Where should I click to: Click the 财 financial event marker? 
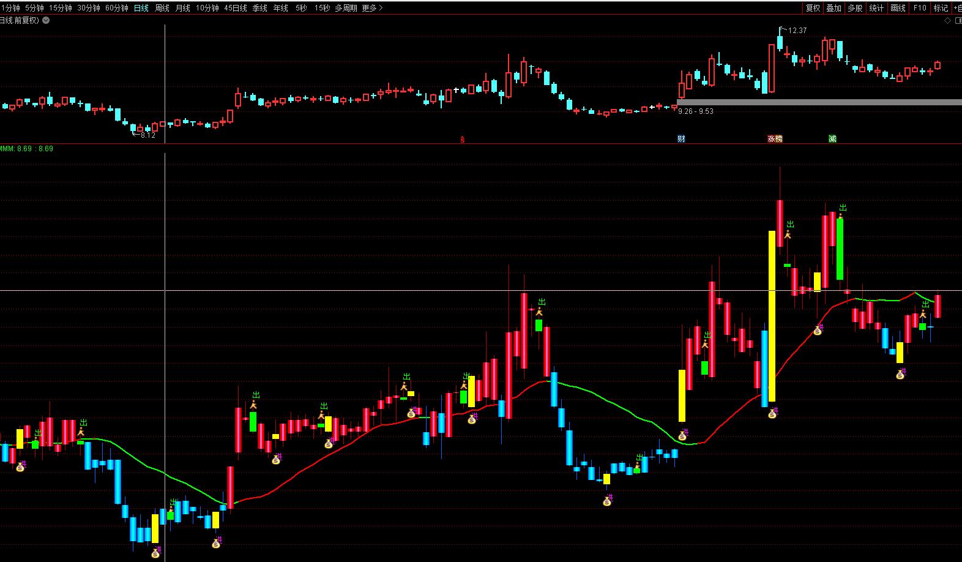coord(681,139)
